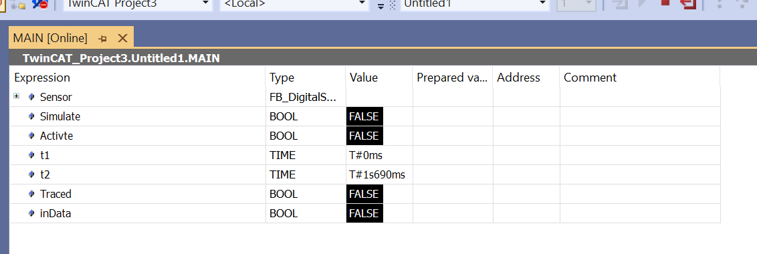Click the Sensor variable icon
This screenshot has height=254, width=757.
[32, 97]
